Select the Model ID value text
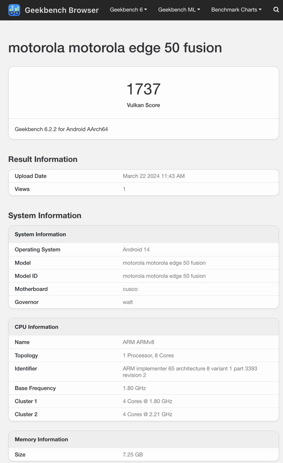 click(164, 276)
